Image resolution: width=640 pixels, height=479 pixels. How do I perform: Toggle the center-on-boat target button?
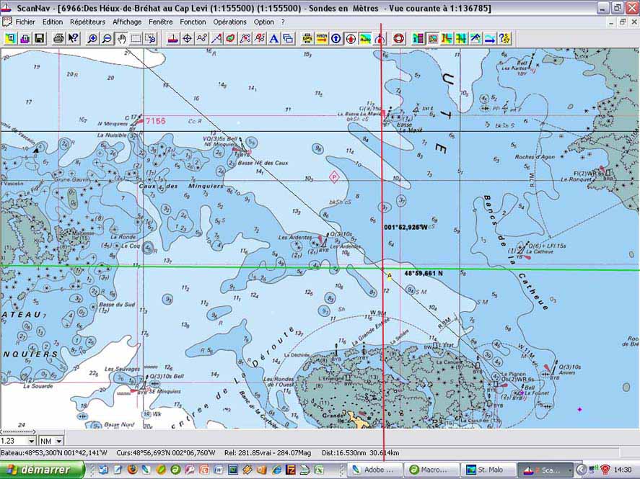coord(351,39)
